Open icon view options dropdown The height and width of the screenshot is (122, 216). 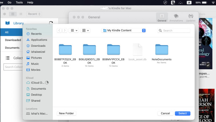[74, 30]
